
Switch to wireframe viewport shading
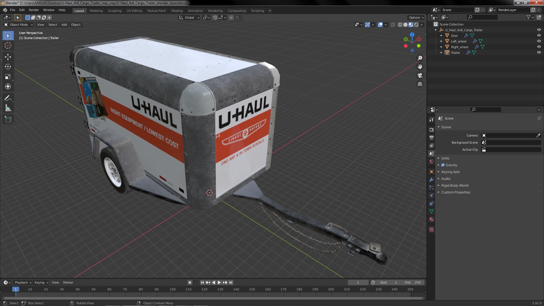pyautogui.click(x=400, y=25)
